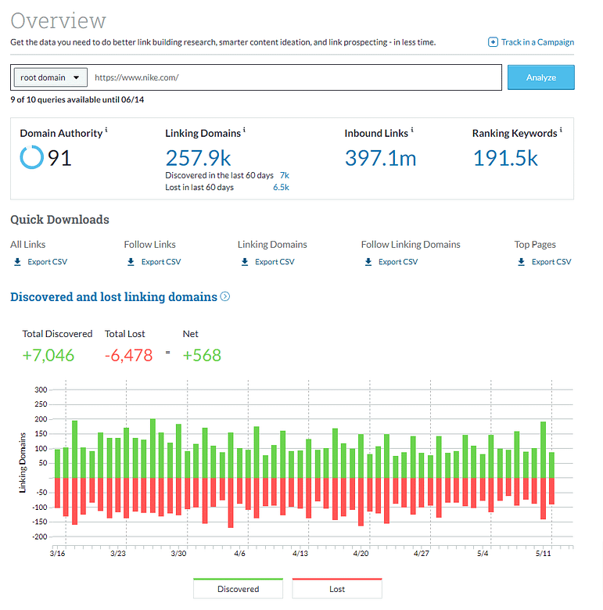Screen dimensions: 603x610
Task: Open the root domain dropdown
Action: [51, 77]
